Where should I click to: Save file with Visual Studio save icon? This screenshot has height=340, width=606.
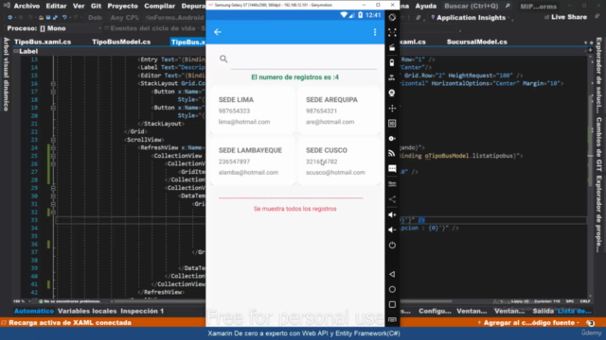pos(48,17)
